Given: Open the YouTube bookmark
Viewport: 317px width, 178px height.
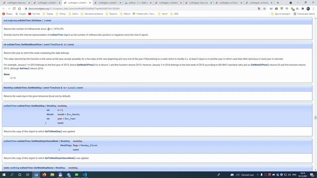Looking at the screenshot, I should coord(34,14).
